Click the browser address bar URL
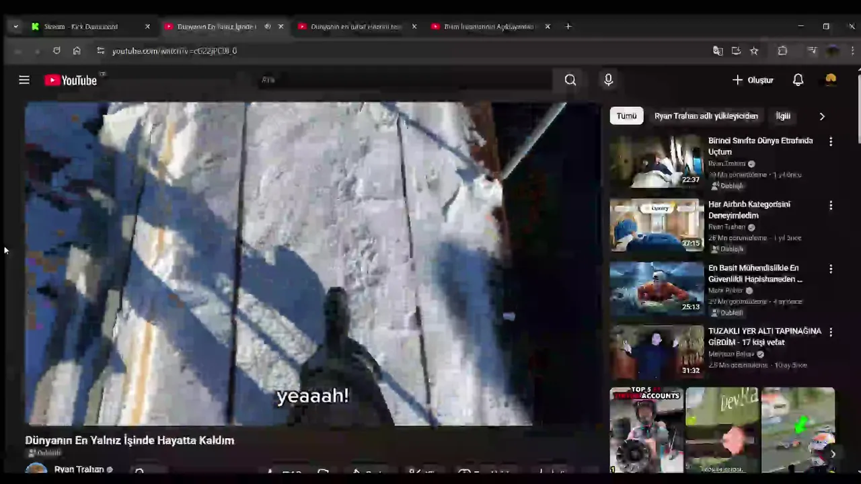This screenshot has width=861, height=484. [x=175, y=51]
